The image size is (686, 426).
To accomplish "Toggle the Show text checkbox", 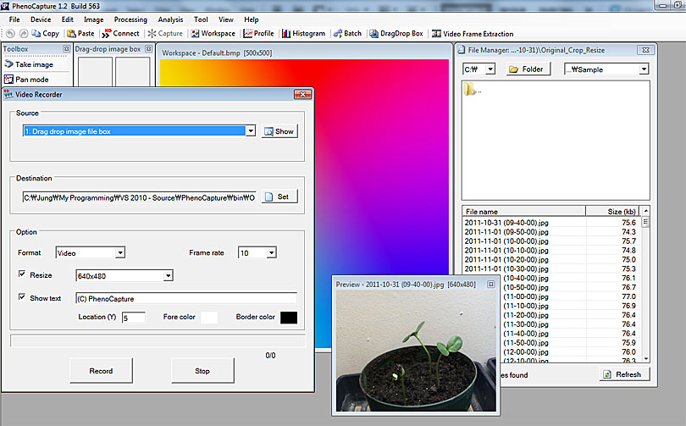I will pos(22,298).
